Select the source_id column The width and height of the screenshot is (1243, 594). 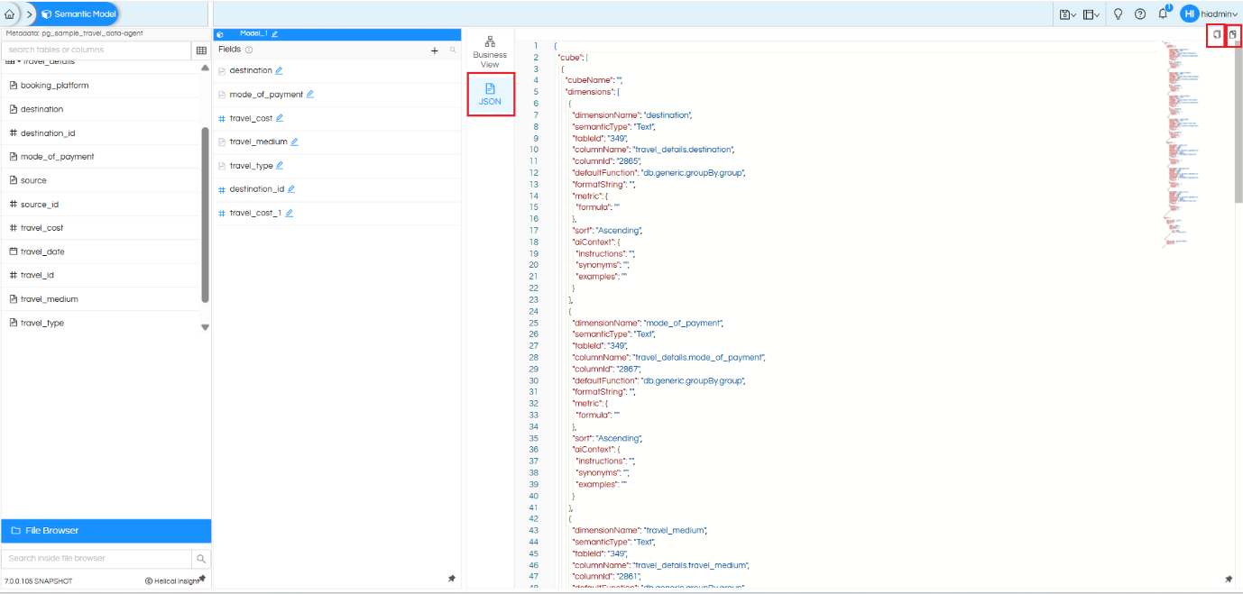(39, 205)
